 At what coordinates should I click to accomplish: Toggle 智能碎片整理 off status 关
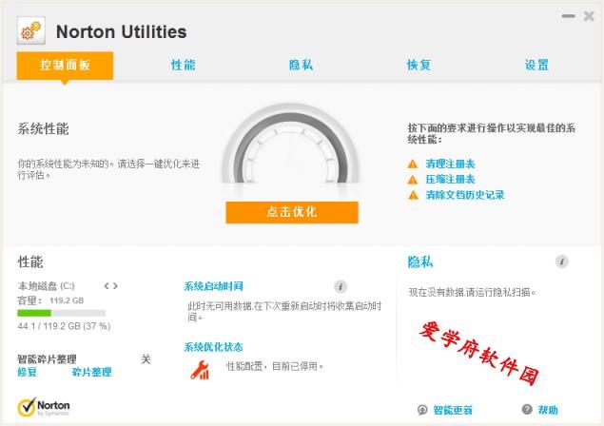(146, 359)
